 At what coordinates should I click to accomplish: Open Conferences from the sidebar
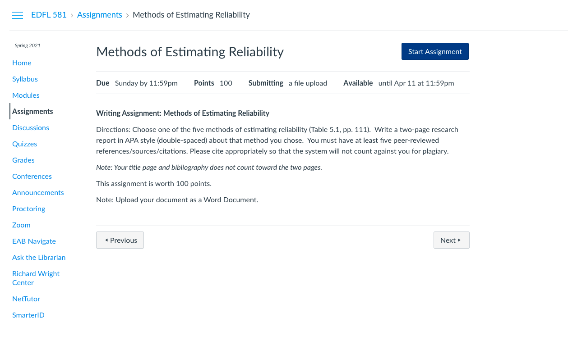pos(32,176)
